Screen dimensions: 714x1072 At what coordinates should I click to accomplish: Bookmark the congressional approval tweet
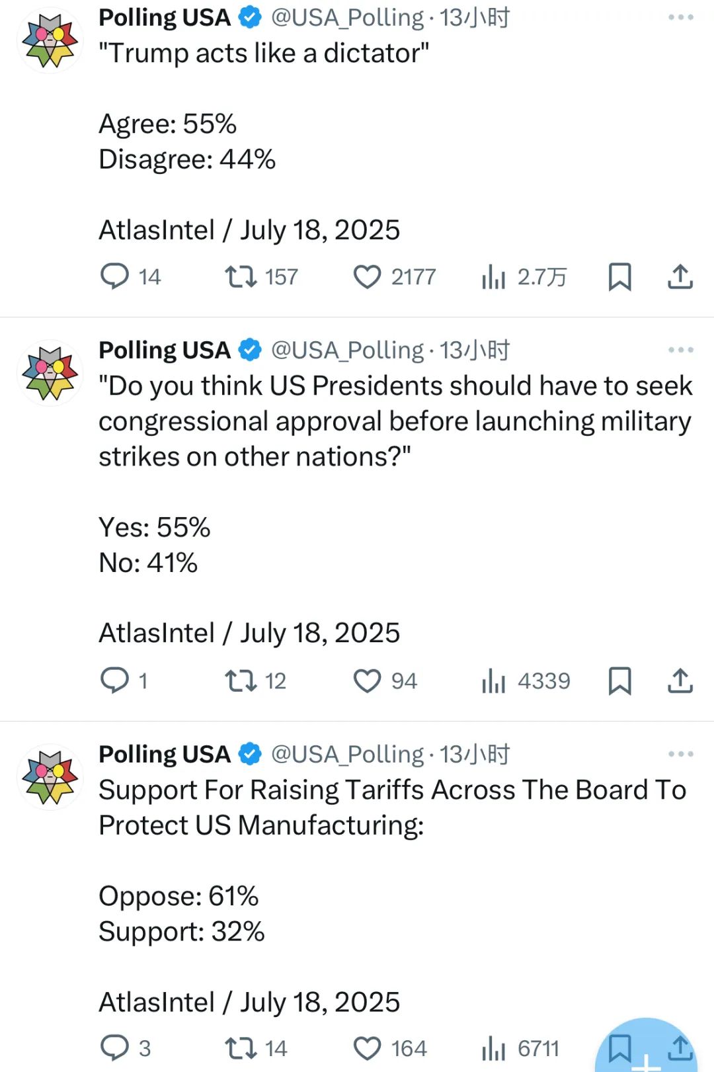click(x=619, y=680)
